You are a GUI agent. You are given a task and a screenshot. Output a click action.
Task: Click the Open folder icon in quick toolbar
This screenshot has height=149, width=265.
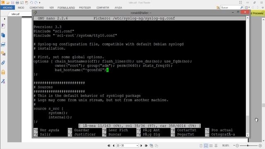(x=8, y=2)
